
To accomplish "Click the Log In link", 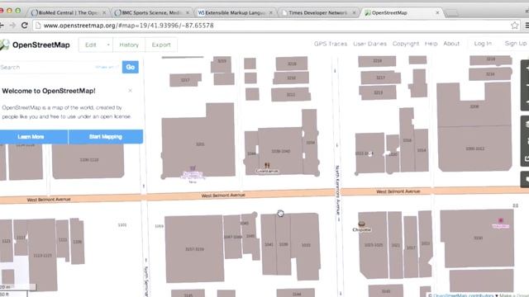I will pos(483,44).
